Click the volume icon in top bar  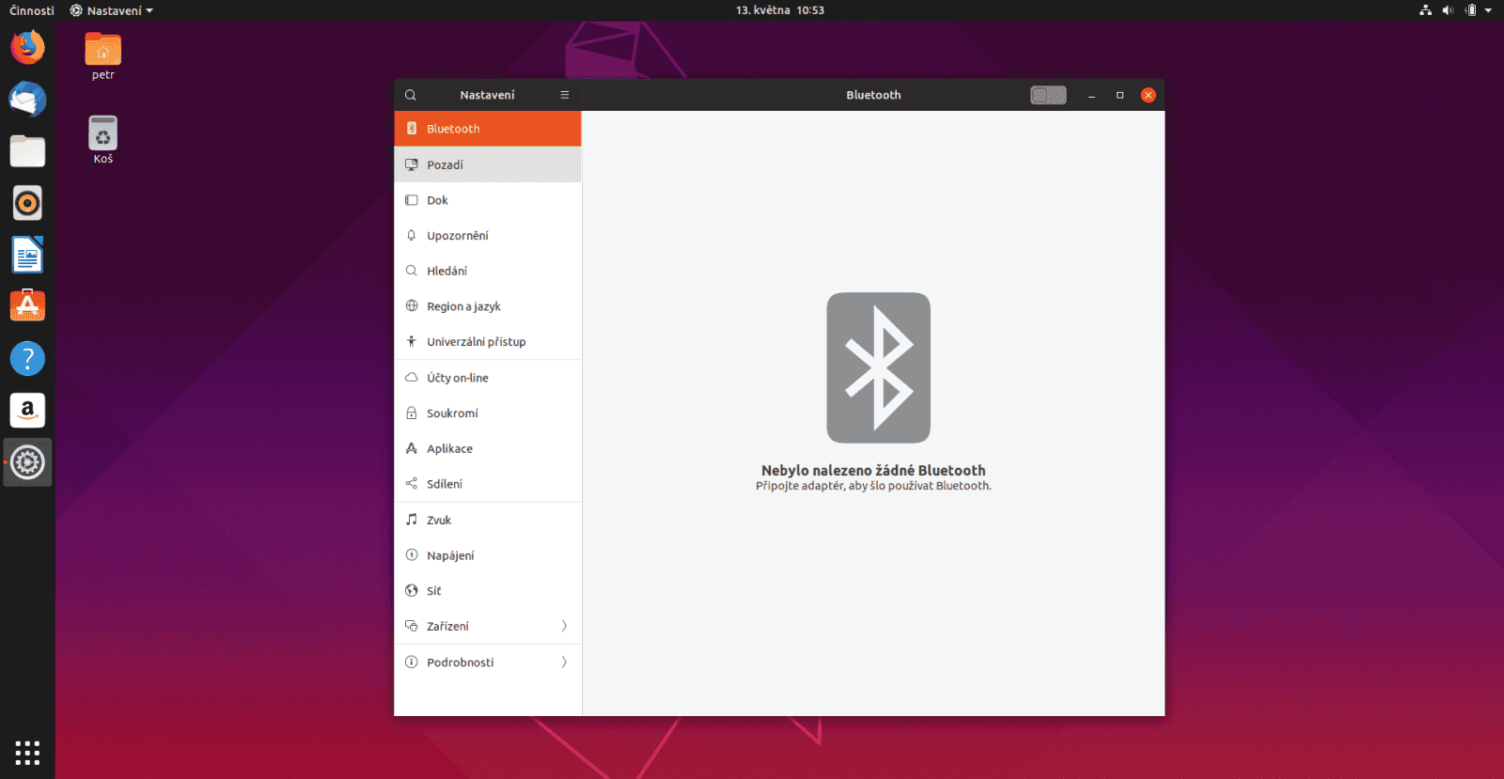click(x=1448, y=10)
